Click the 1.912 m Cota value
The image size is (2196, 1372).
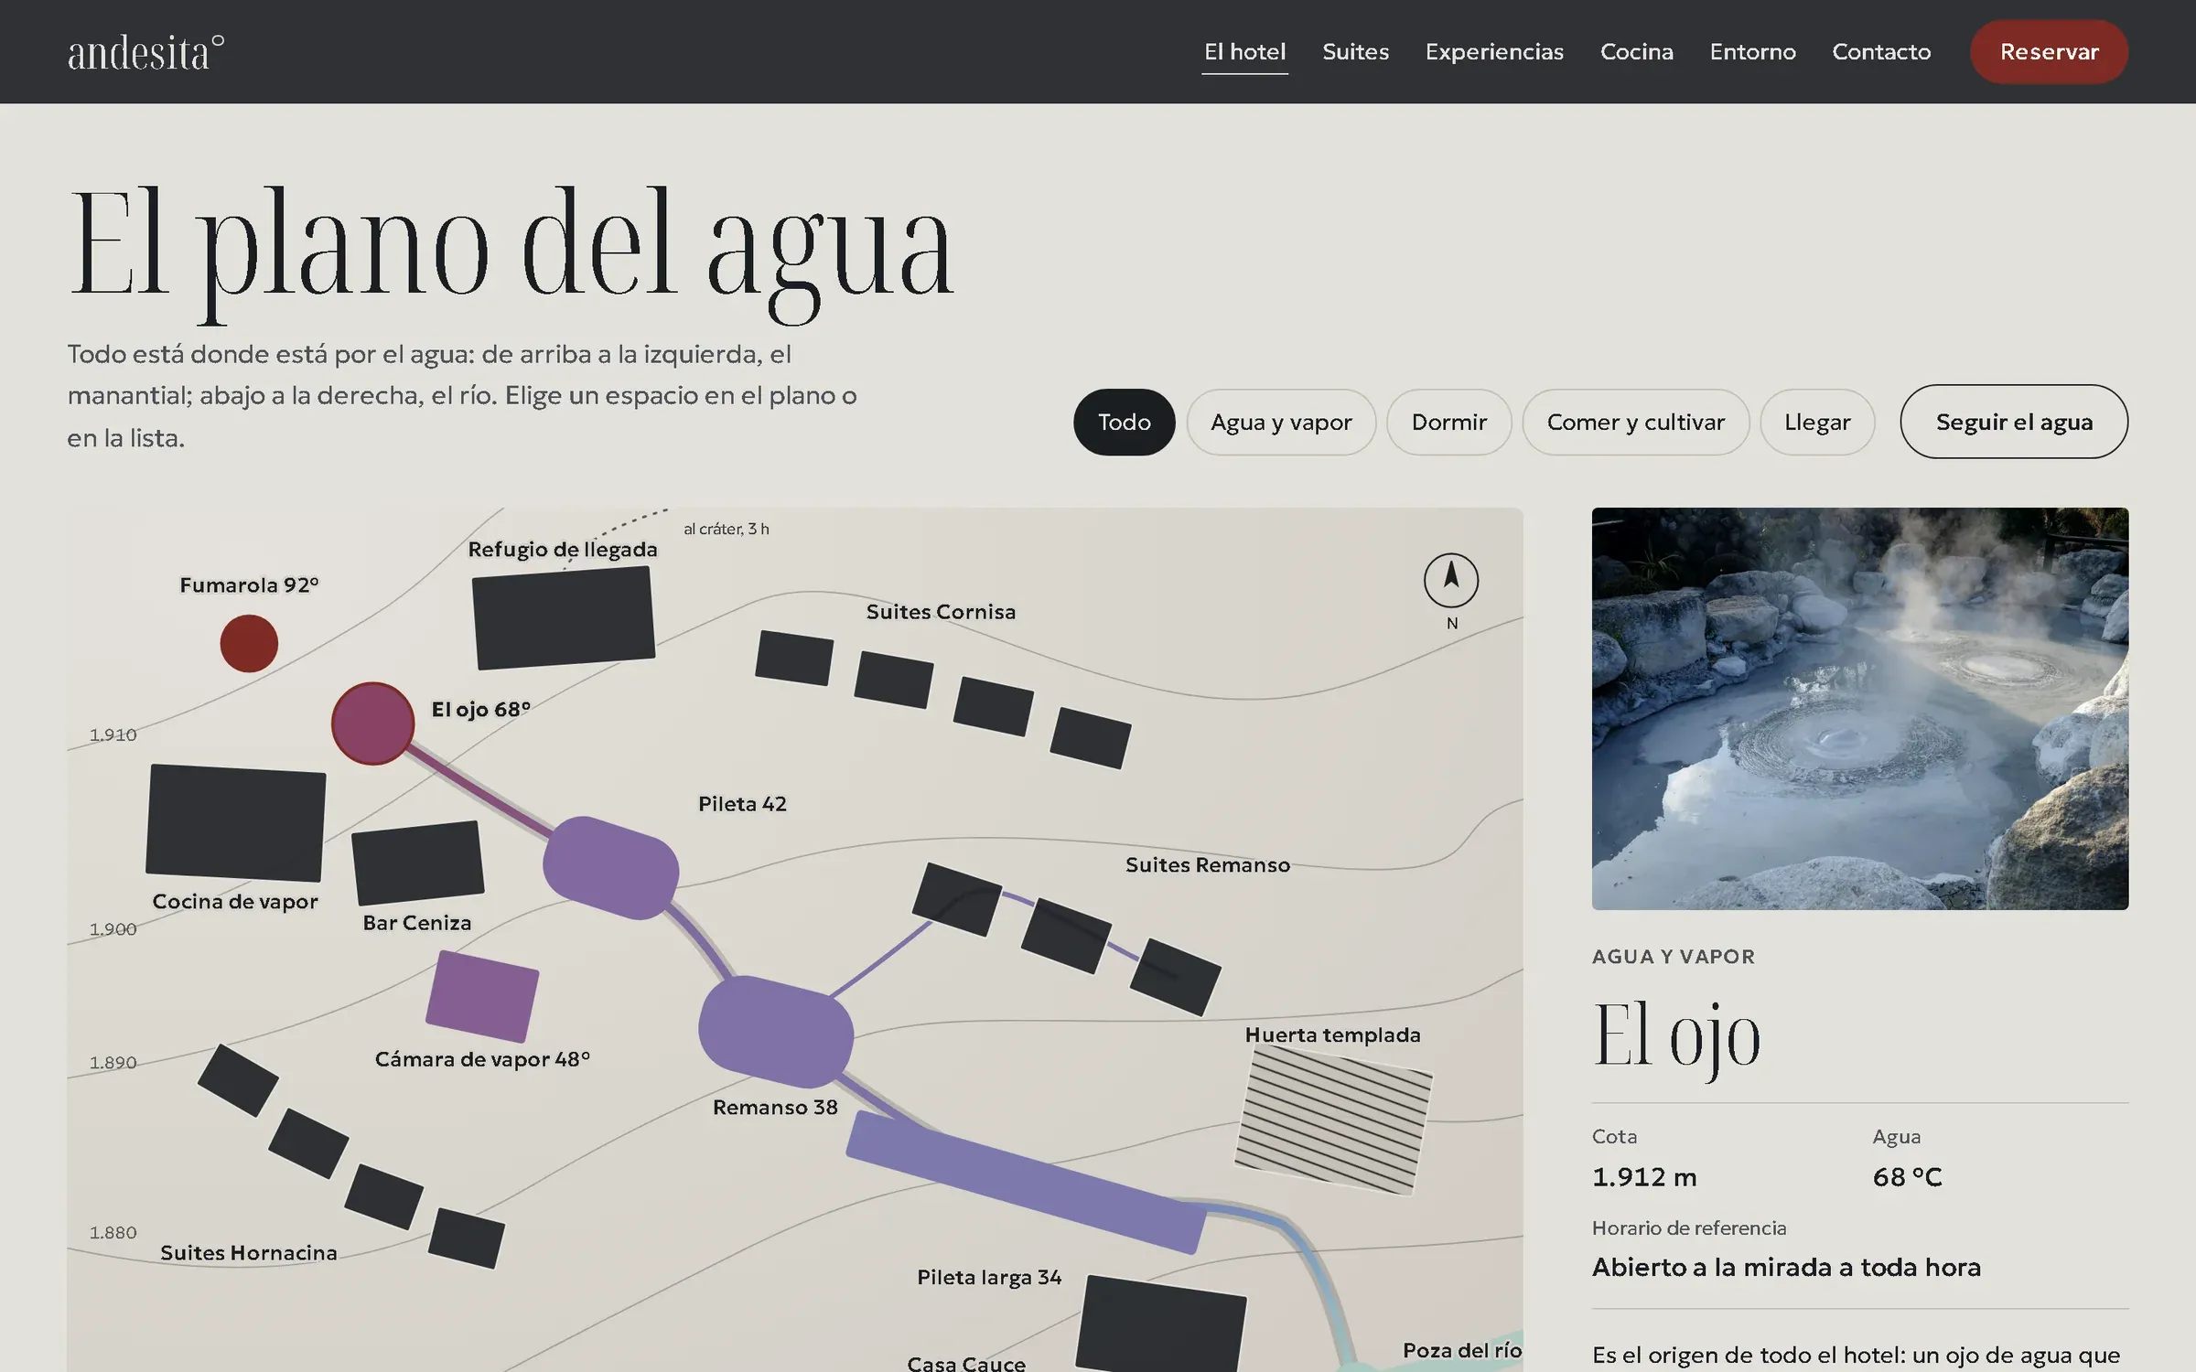(x=1644, y=1177)
